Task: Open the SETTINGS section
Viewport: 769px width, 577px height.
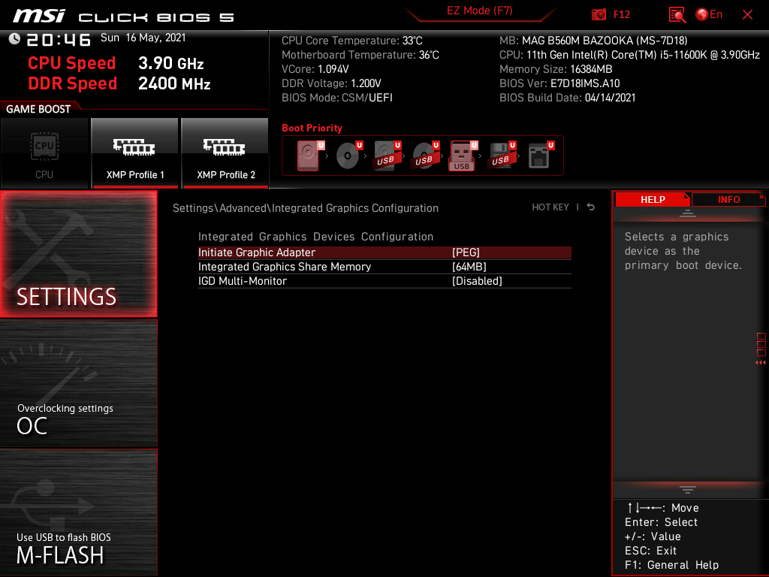Action: (78, 254)
